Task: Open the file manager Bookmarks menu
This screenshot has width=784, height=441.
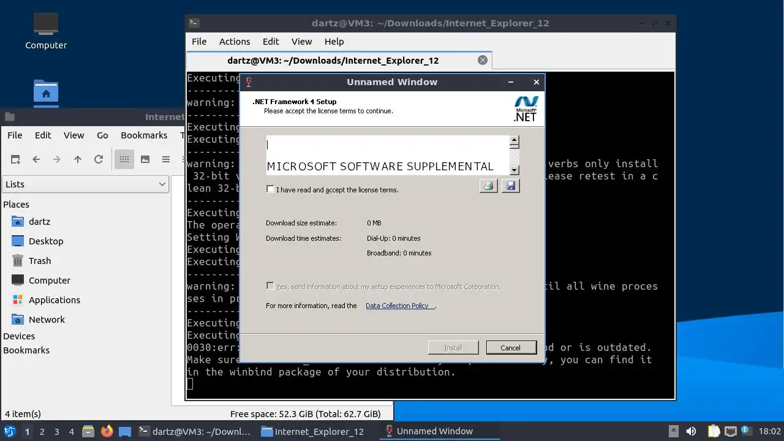Action: pos(144,135)
